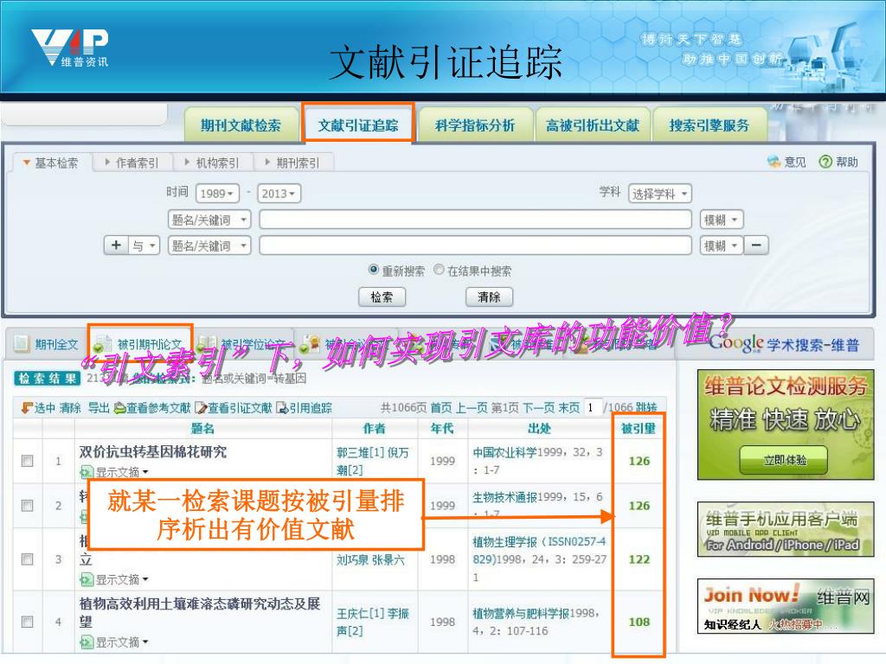Click 导出 export link
886x664 pixels.
click(x=99, y=408)
